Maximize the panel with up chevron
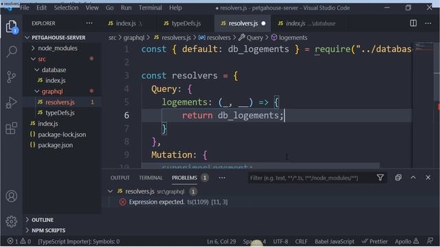 pos(413,178)
